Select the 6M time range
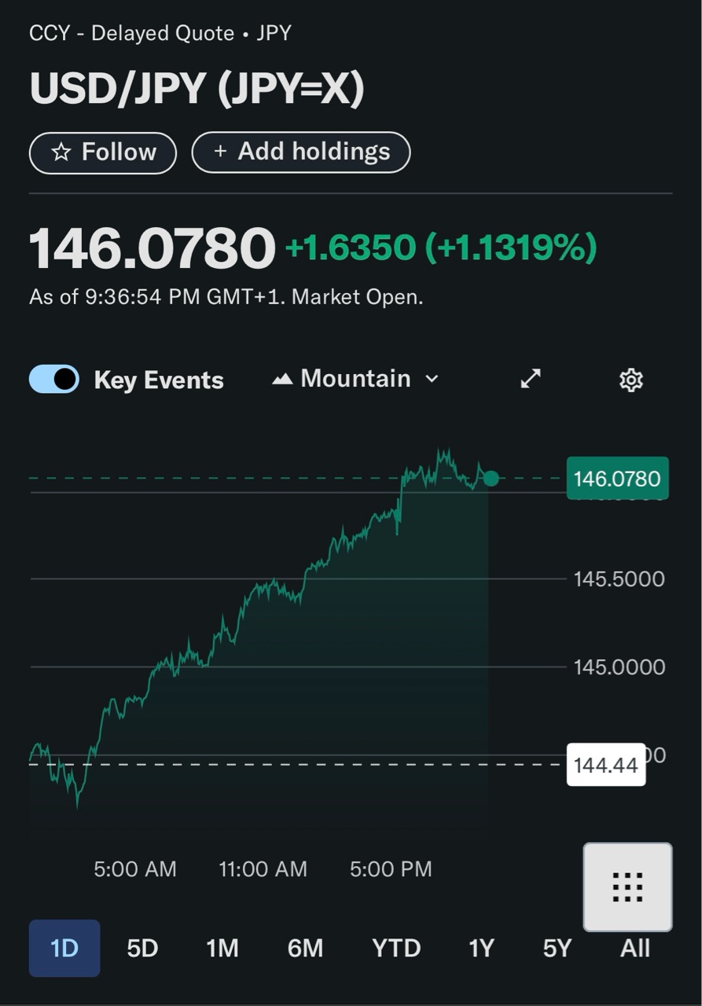The height and width of the screenshot is (1006, 702). [x=305, y=948]
